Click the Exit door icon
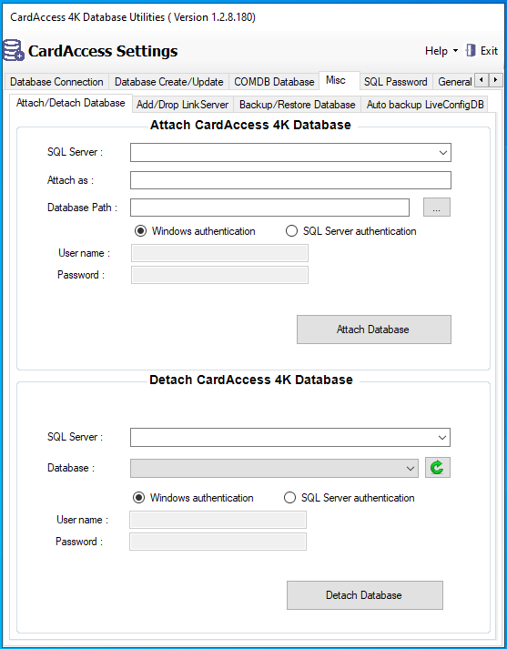The width and height of the screenshot is (507, 649). point(471,50)
